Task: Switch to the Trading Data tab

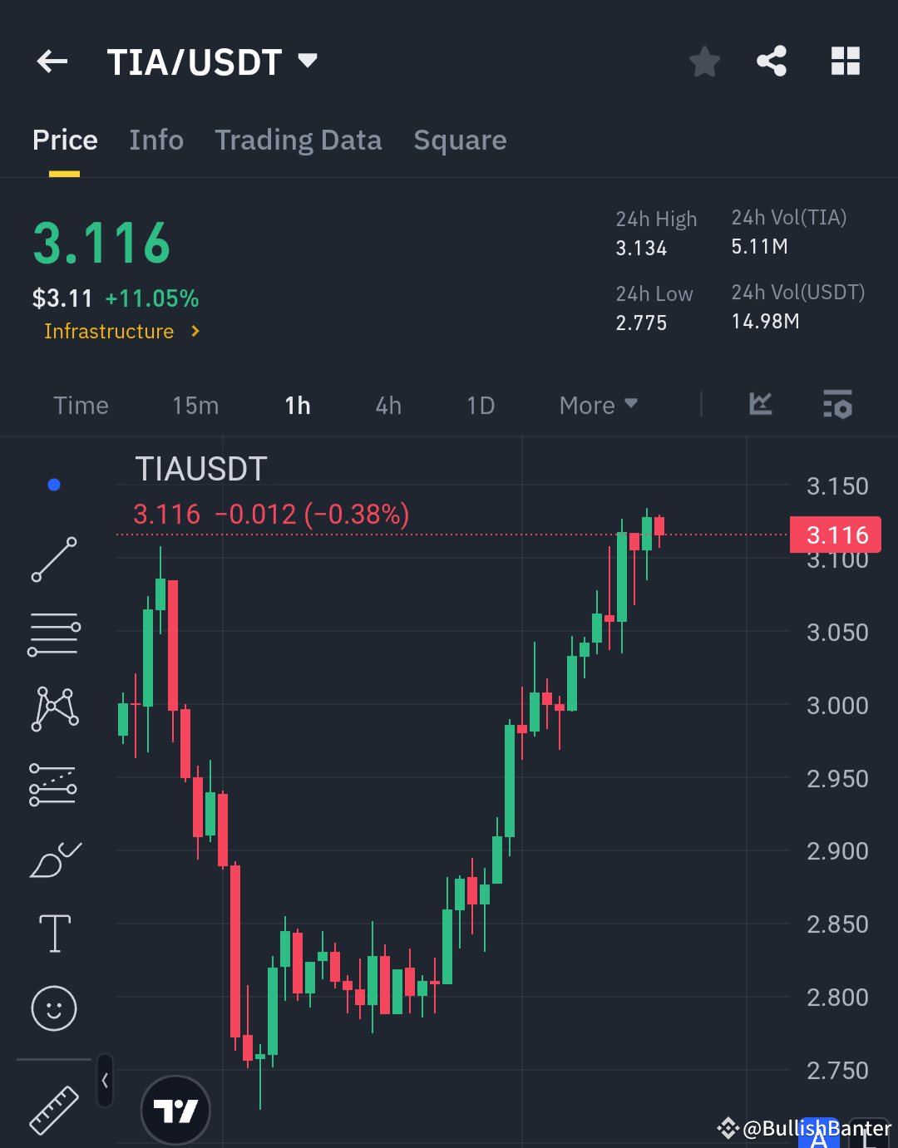Action: [298, 140]
